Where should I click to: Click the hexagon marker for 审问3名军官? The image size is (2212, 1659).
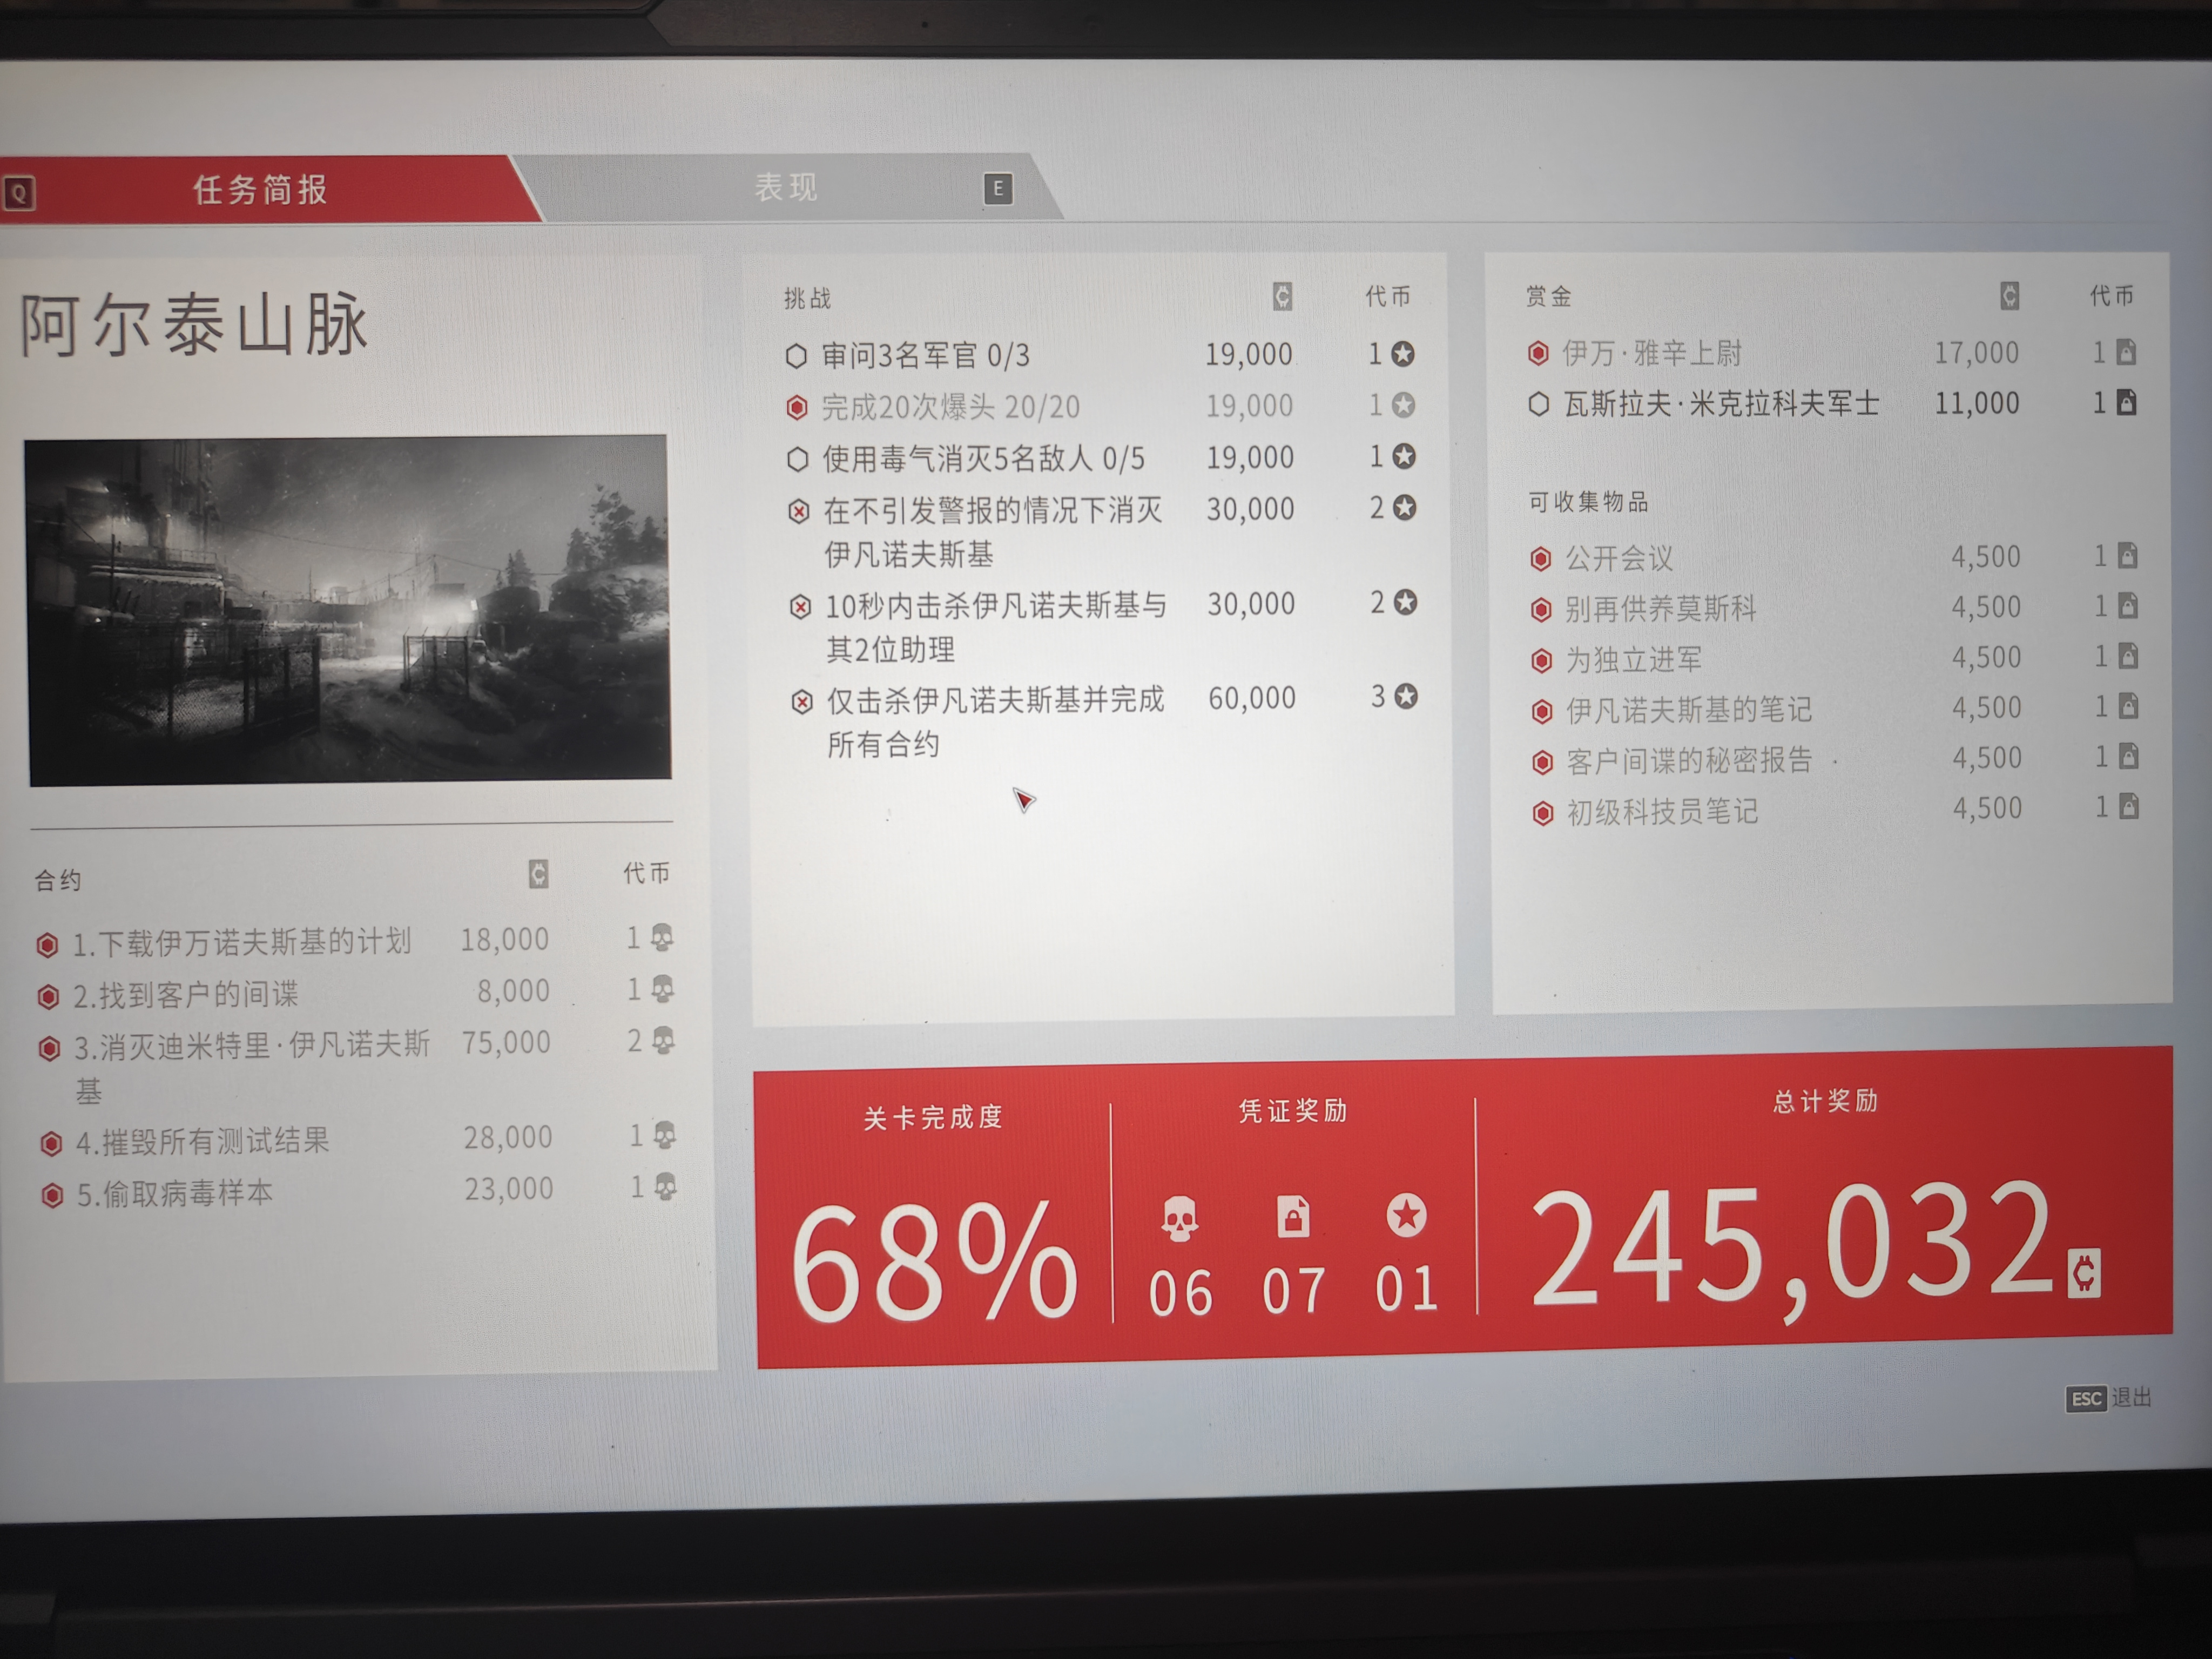point(796,356)
